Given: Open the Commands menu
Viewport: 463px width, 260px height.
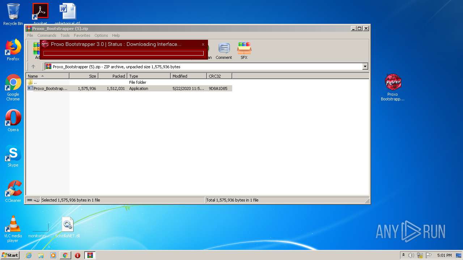Looking at the screenshot, I should 47,35.
